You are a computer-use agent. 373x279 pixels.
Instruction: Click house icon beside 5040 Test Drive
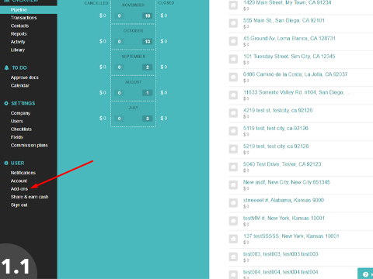click(233, 167)
